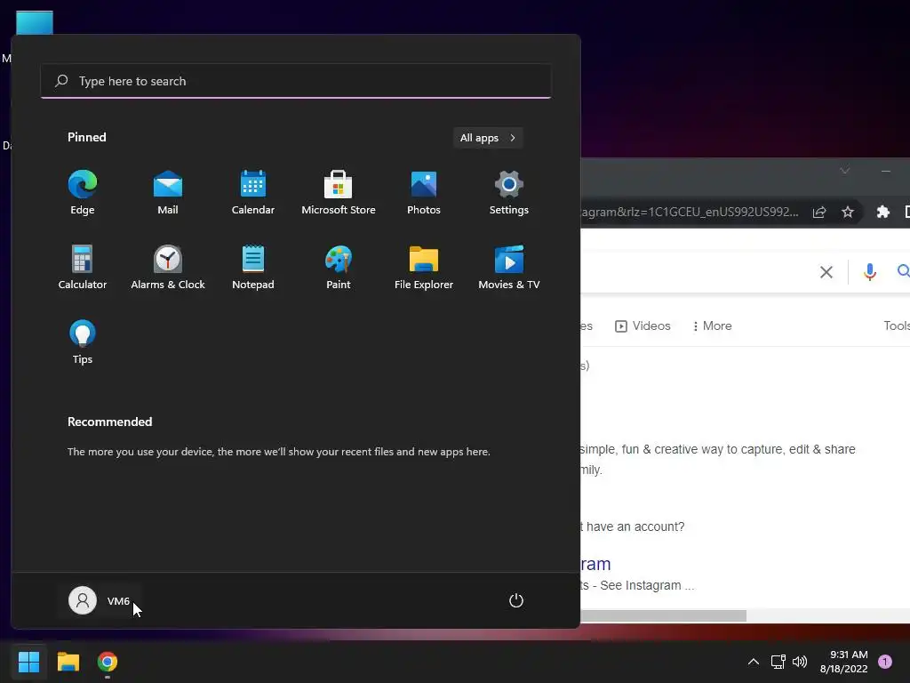The width and height of the screenshot is (910, 683).
Task: Open the Paint app
Action: pyautogui.click(x=339, y=267)
